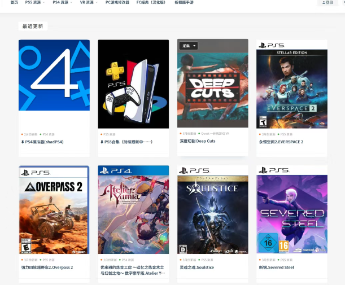Expand the VR 资源 dropdown menu
The height and width of the screenshot is (285, 345).
tap(89, 2)
